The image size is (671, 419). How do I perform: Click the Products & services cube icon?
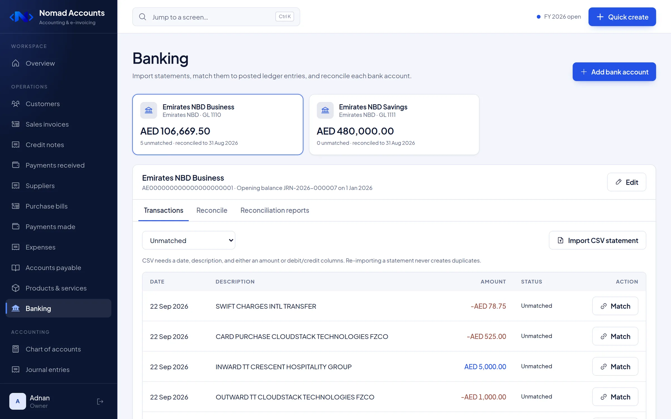[x=16, y=288]
